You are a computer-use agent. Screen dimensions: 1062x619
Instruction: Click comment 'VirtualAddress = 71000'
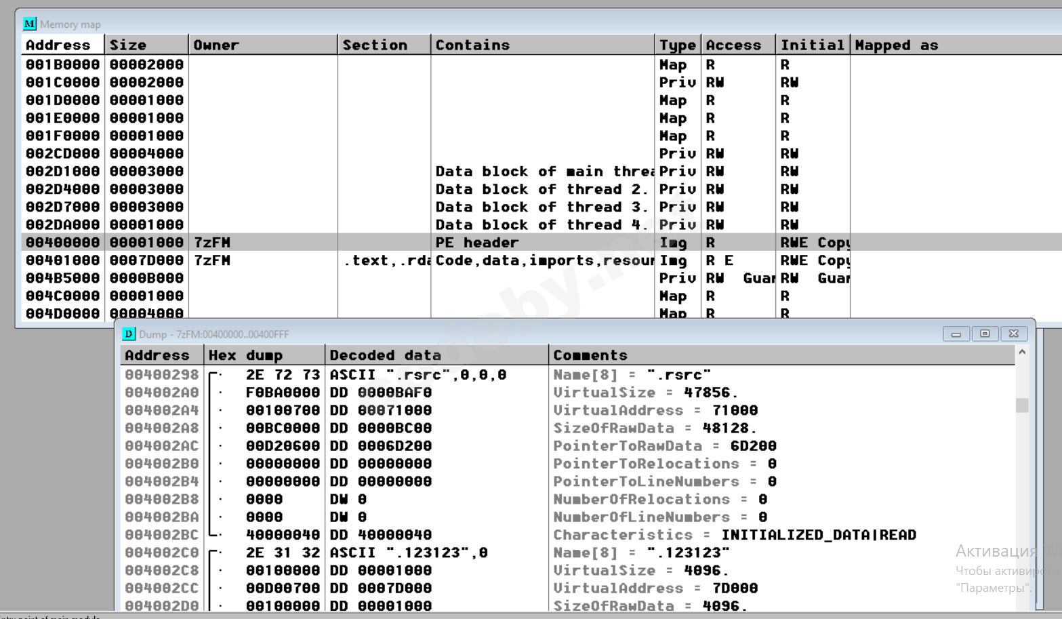click(x=655, y=410)
